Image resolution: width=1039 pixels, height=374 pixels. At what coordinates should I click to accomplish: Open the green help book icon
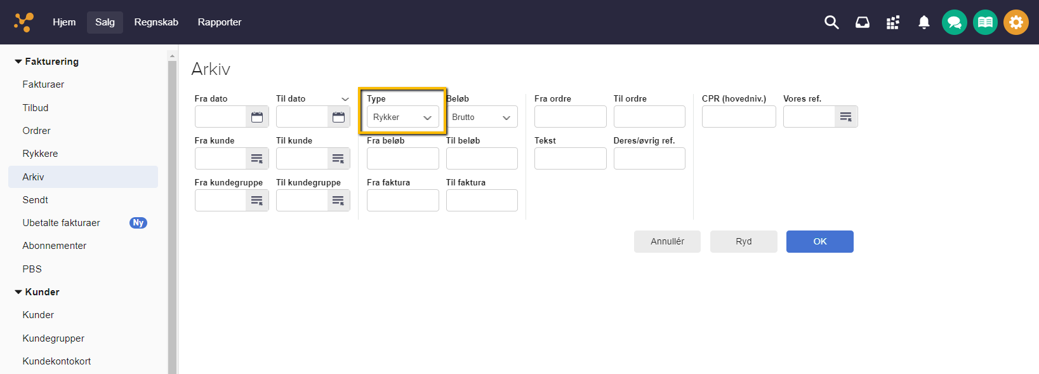[985, 22]
